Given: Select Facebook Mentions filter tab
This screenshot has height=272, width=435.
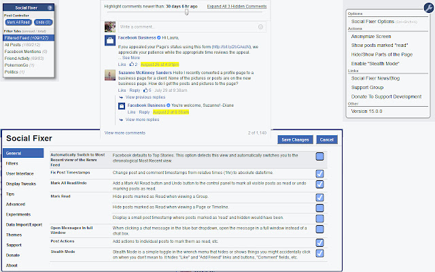Looking at the screenshot, I should (x=26, y=52).
